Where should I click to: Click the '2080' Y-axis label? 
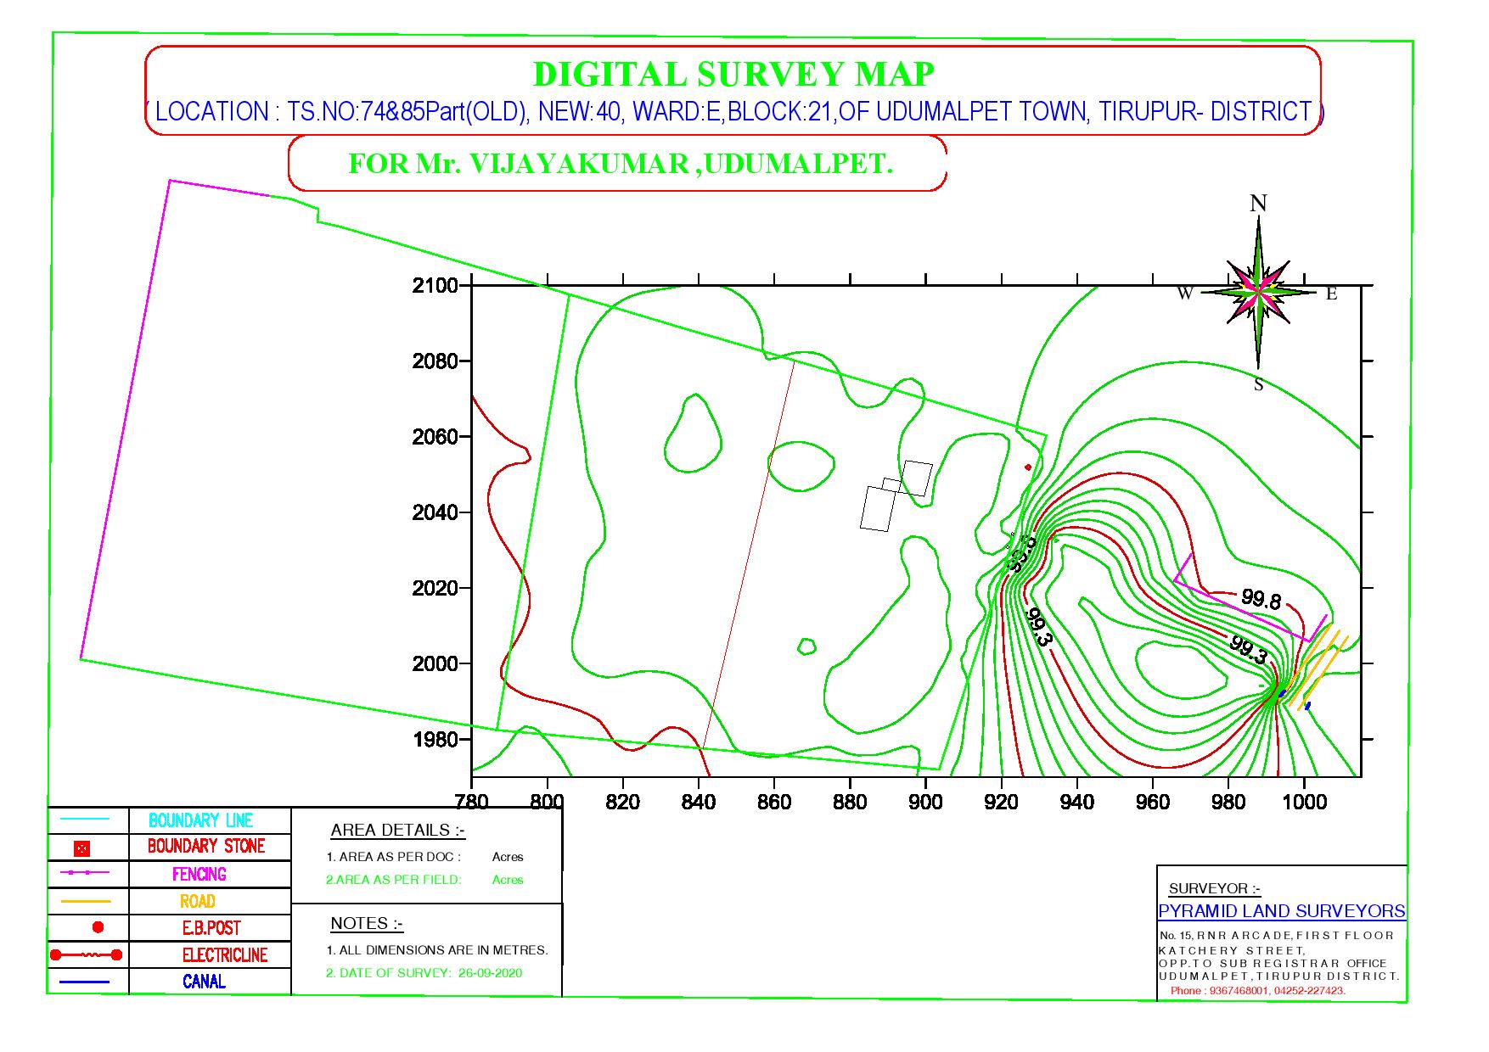pos(435,361)
